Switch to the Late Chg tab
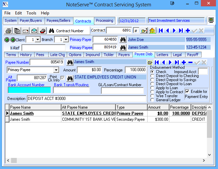This screenshot has width=218, height=169. [57, 55]
